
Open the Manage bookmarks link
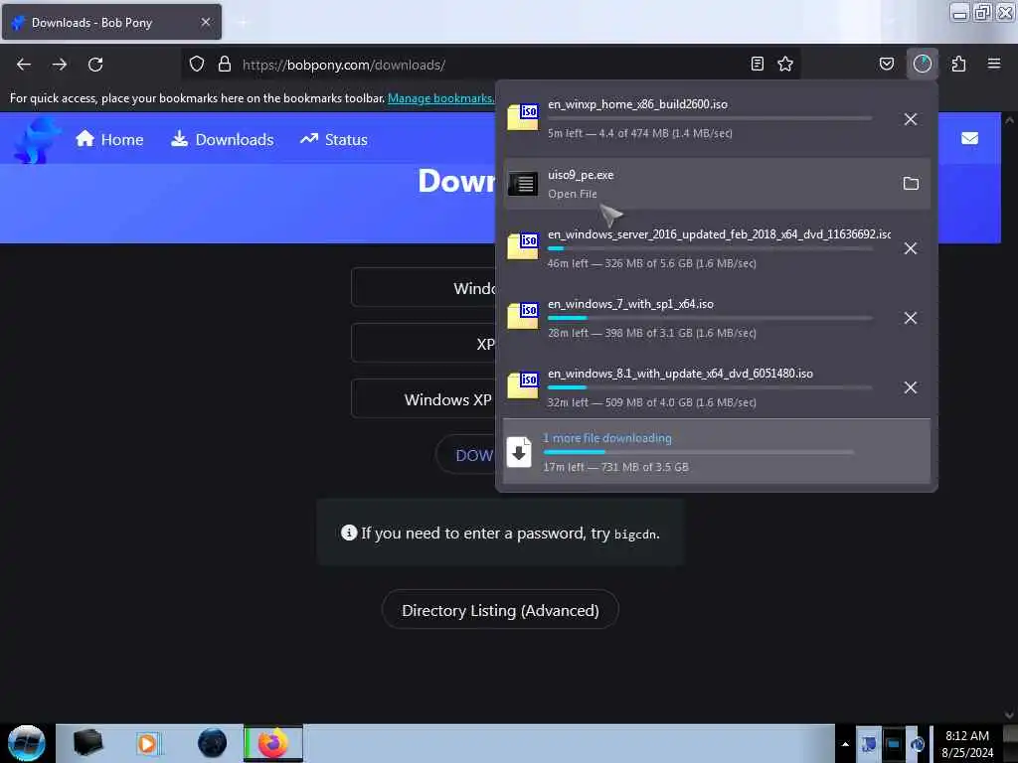tap(440, 98)
